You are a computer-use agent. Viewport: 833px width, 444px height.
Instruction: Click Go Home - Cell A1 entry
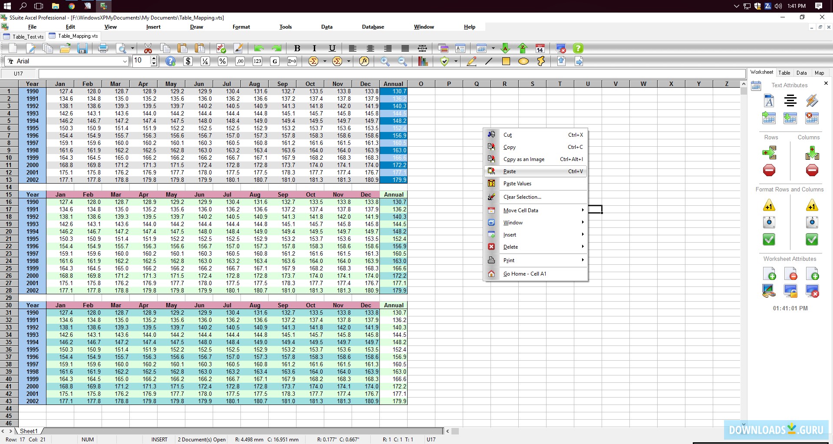coord(524,274)
